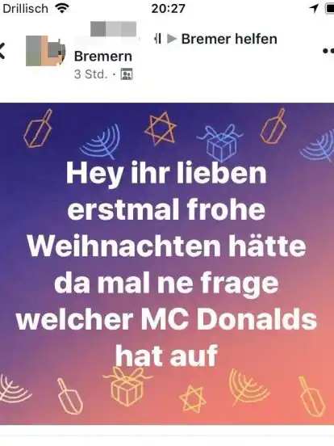This screenshot has width=334, height=446.
Task: Click the yellow Star of David outline
Action: coord(193,398)
